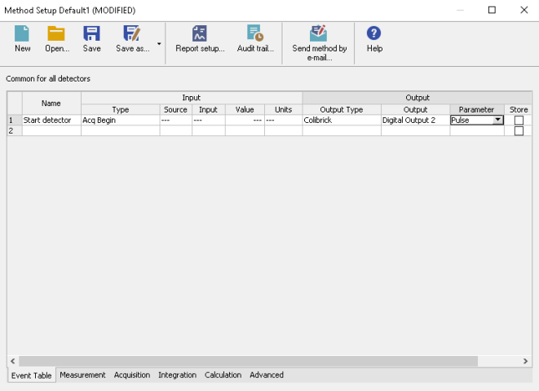The image size is (539, 391).
Task: Show the Audit trail
Action: pyautogui.click(x=255, y=39)
